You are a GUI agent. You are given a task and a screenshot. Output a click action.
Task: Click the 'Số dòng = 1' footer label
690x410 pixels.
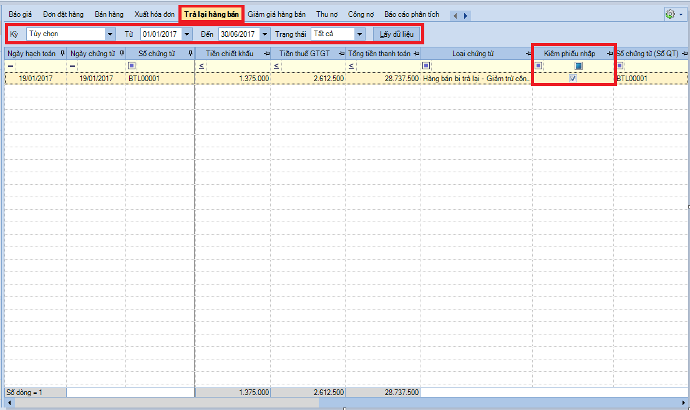(x=25, y=393)
